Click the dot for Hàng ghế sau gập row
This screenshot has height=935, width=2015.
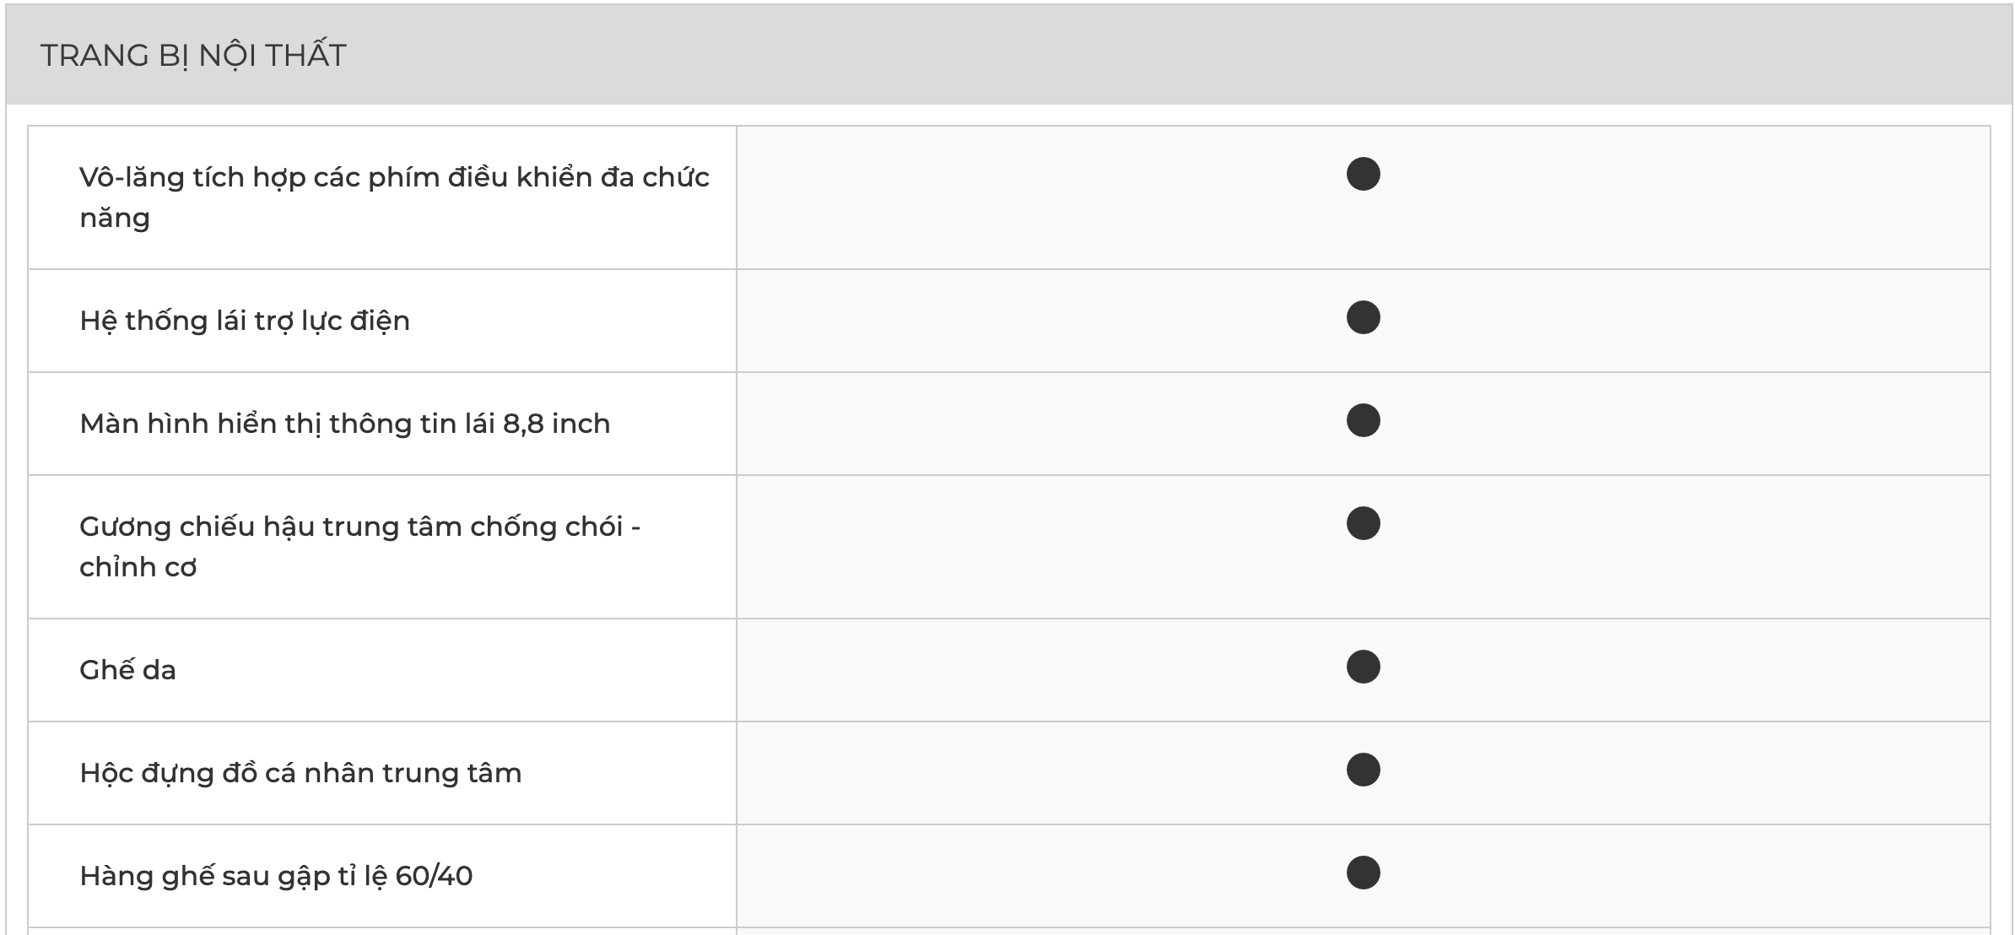1363,873
